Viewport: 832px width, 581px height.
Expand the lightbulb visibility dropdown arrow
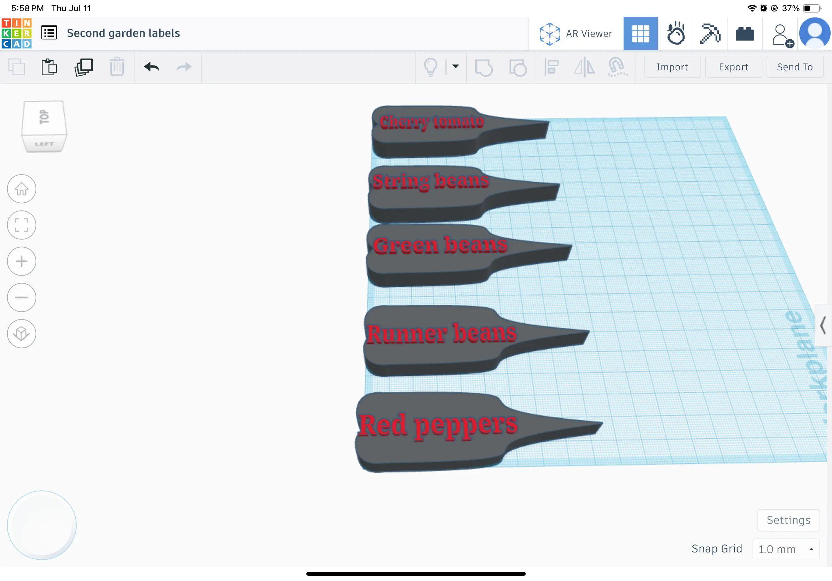(455, 66)
